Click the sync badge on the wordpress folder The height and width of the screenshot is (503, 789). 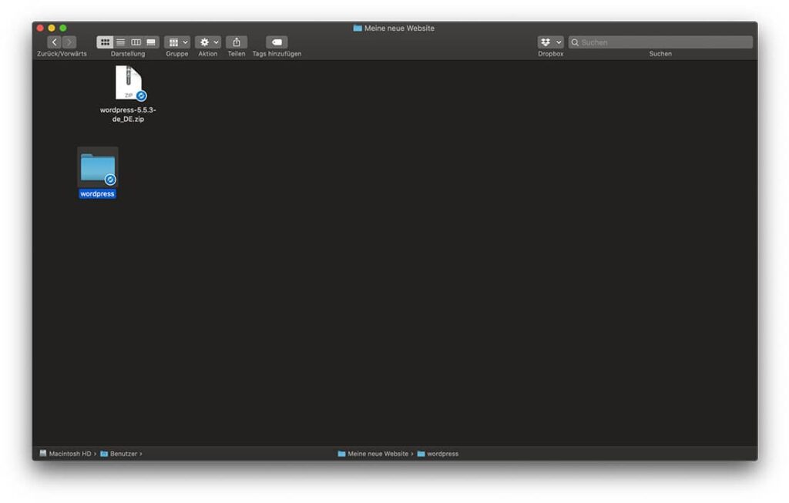(109, 179)
